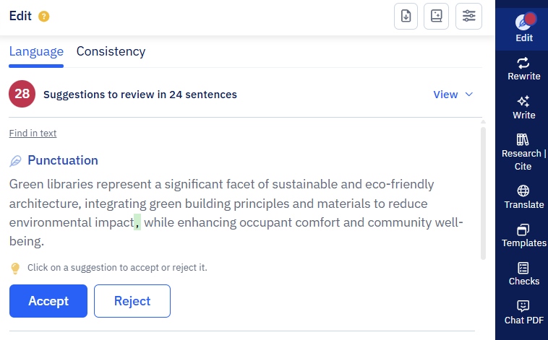Image resolution: width=548 pixels, height=340 pixels.
Task: Open the settings sliders icon
Action: (x=468, y=16)
